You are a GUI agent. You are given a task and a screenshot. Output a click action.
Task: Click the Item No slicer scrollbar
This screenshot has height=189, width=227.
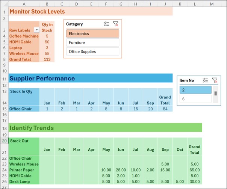(215, 94)
